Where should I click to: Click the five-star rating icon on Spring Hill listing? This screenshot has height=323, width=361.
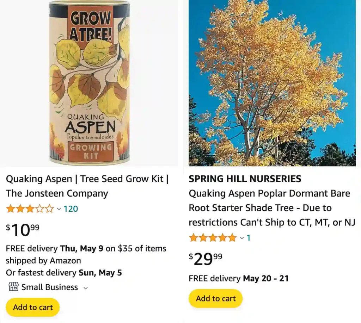(213, 238)
